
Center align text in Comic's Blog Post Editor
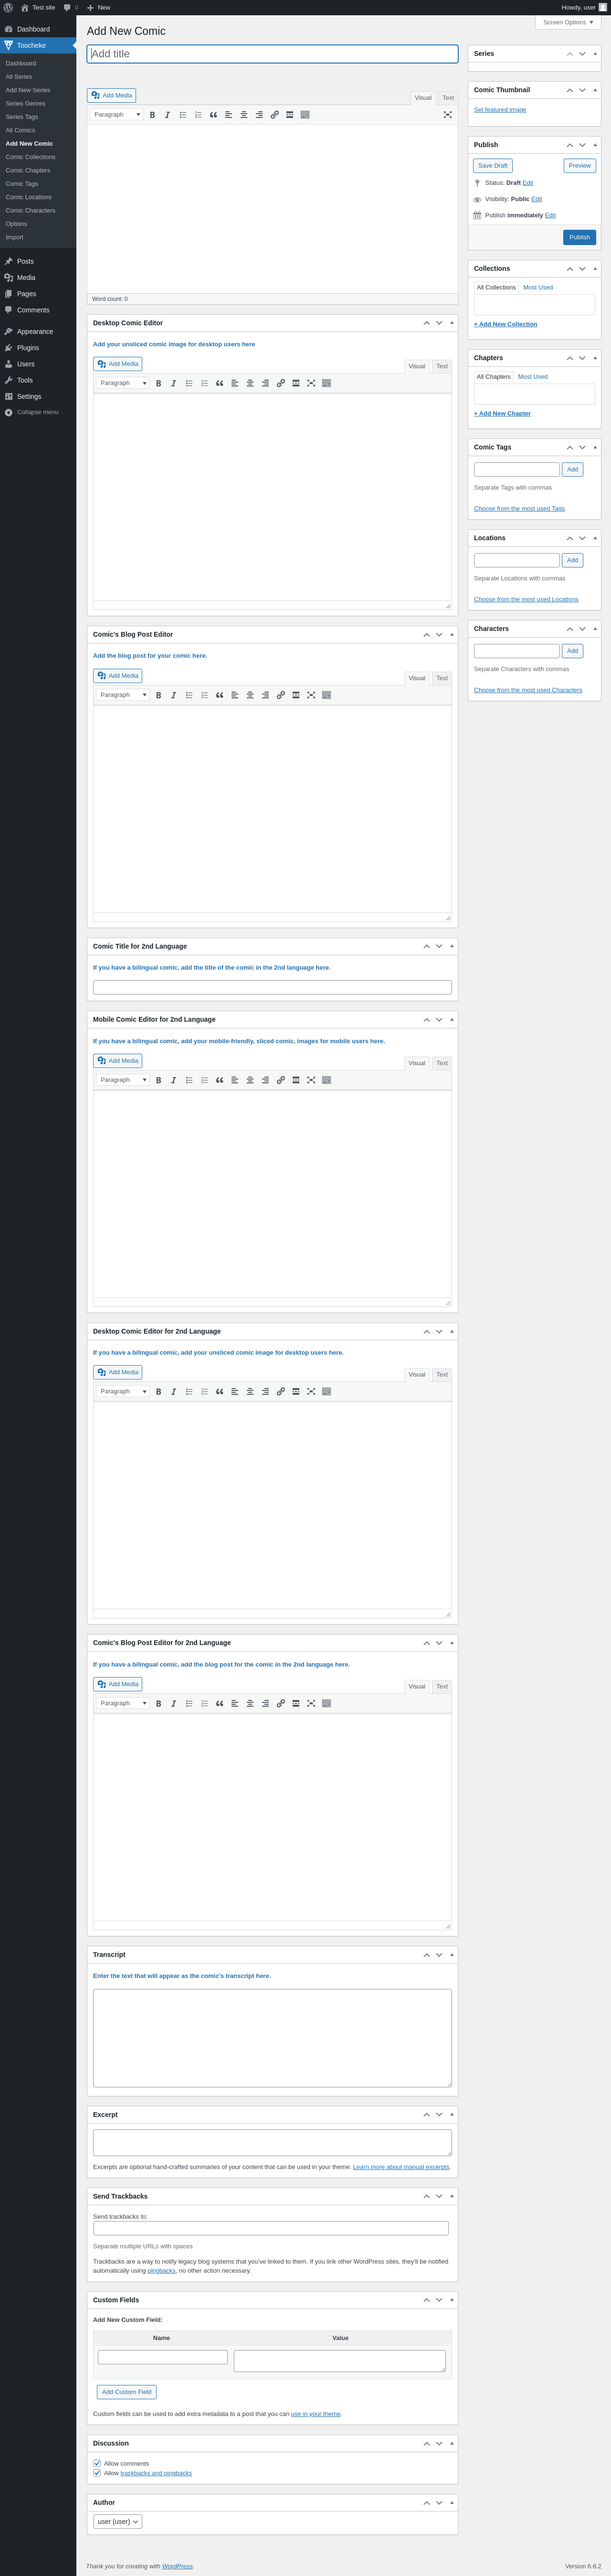click(x=250, y=695)
